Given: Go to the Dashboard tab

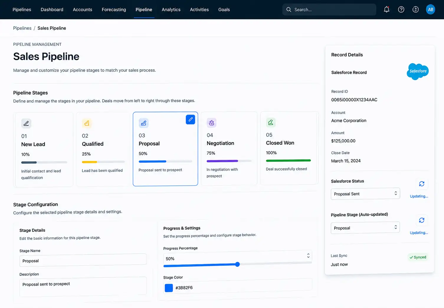Looking at the screenshot, I should (52, 9).
